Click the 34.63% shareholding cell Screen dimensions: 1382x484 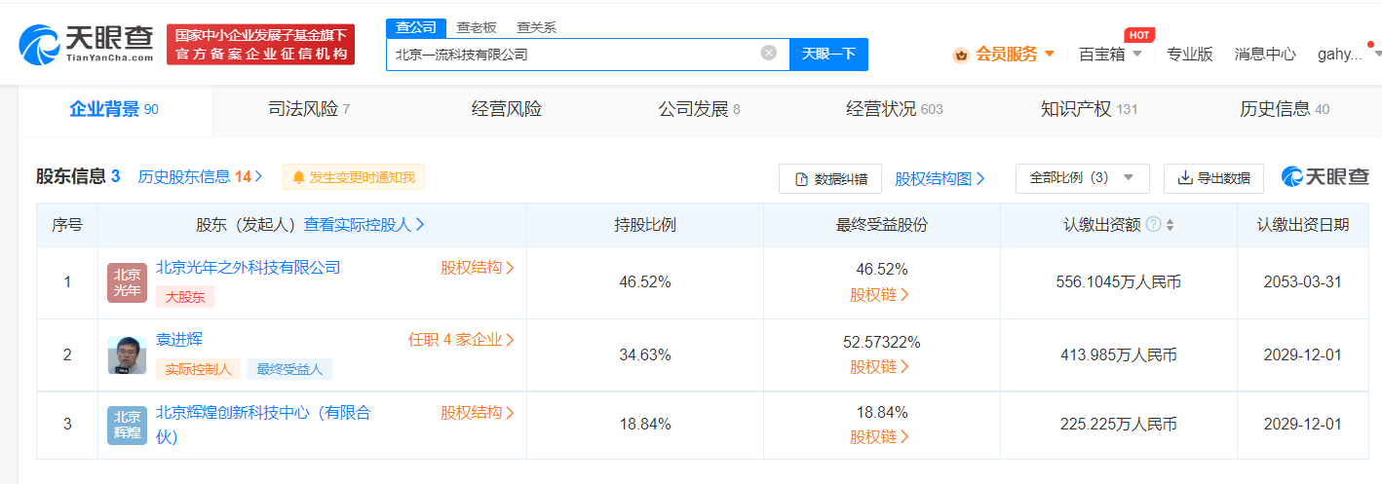click(645, 354)
